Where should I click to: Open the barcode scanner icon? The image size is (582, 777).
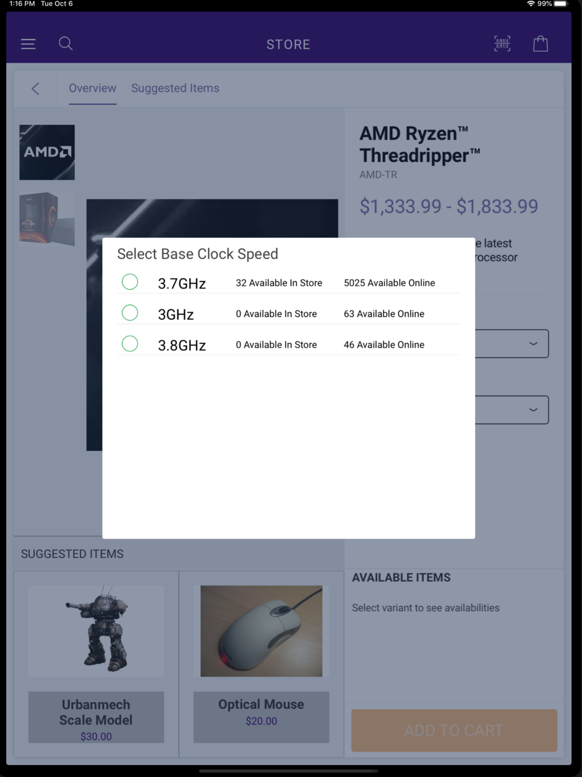(x=503, y=44)
